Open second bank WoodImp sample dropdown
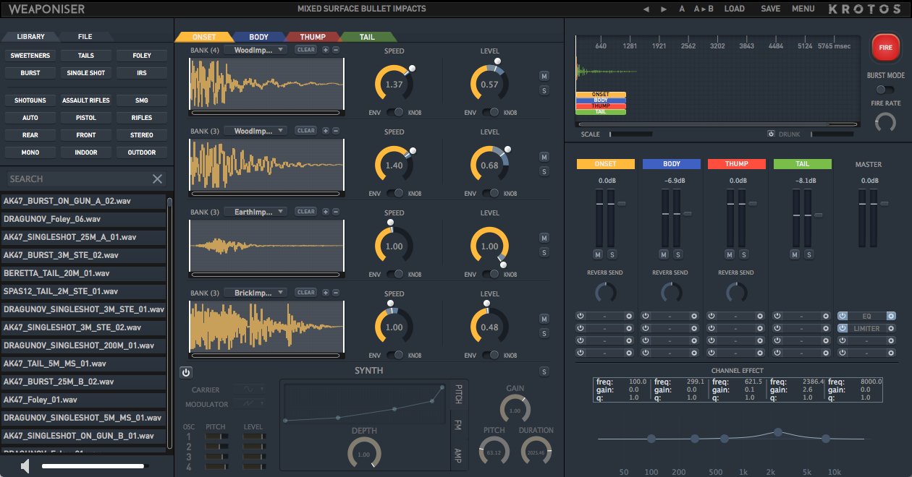The height and width of the screenshot is (477, 912). (x=256, y=131)
